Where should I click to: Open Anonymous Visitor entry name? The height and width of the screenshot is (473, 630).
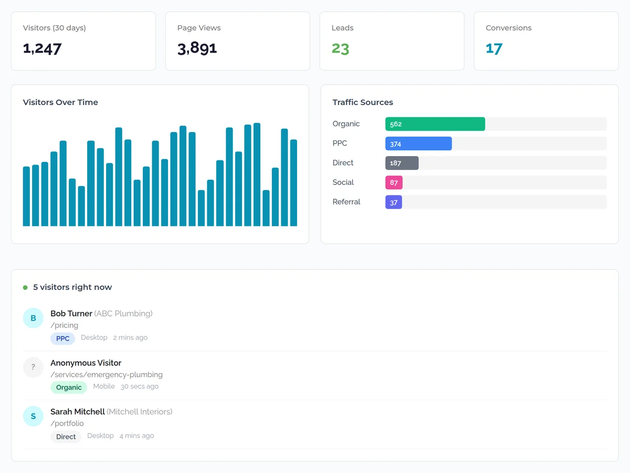[86, 363]
